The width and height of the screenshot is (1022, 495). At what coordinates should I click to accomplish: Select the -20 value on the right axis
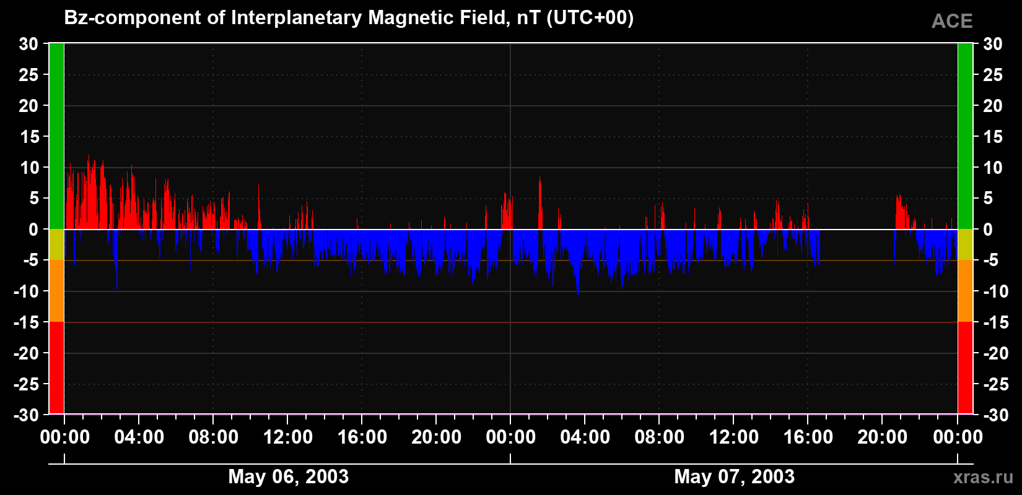[x=995, y=353]
